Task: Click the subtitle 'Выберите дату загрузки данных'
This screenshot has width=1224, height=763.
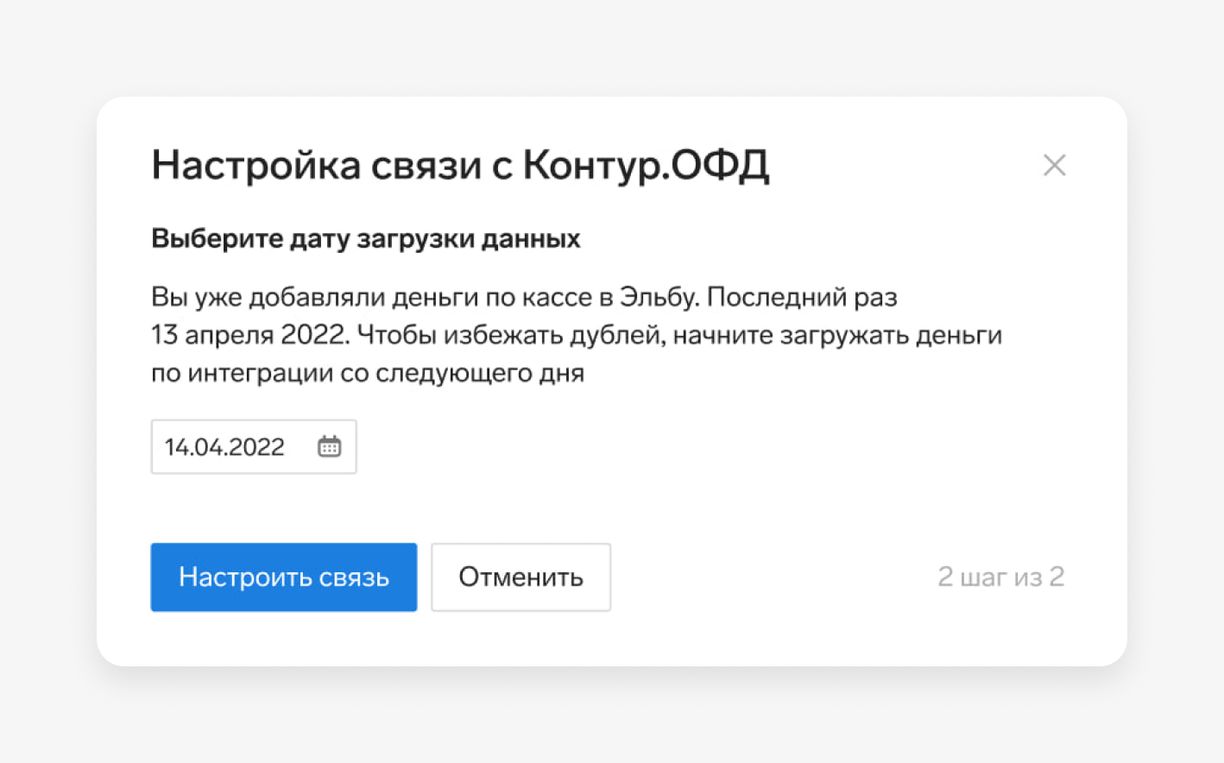Action: pos(366,238)
